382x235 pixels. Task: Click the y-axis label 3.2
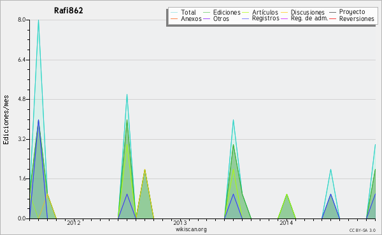tap(22, 139)
